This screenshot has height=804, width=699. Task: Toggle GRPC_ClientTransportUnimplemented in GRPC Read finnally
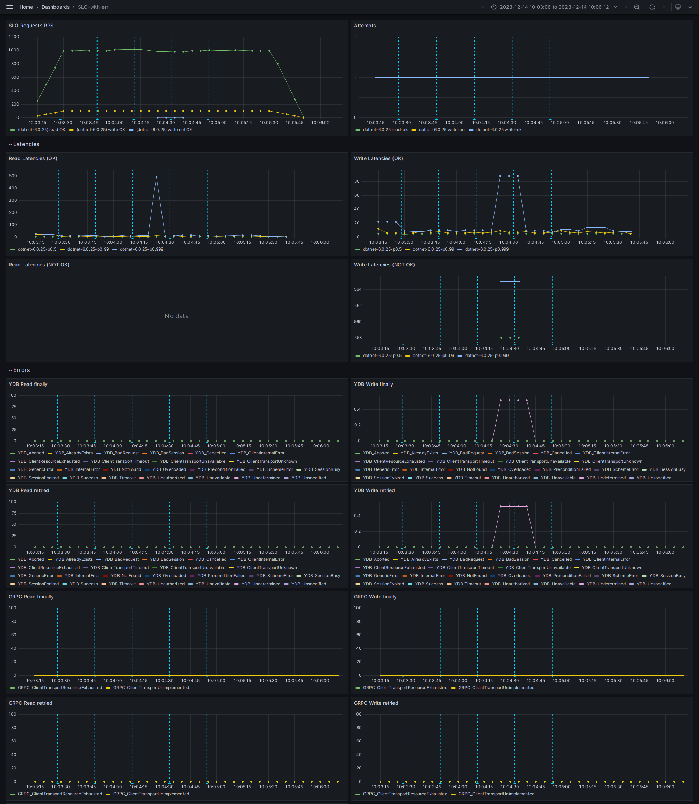pyautogui.click(x=151, y=688)
